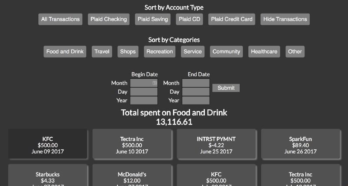Focus the End Date Month input

coord(195,83)
